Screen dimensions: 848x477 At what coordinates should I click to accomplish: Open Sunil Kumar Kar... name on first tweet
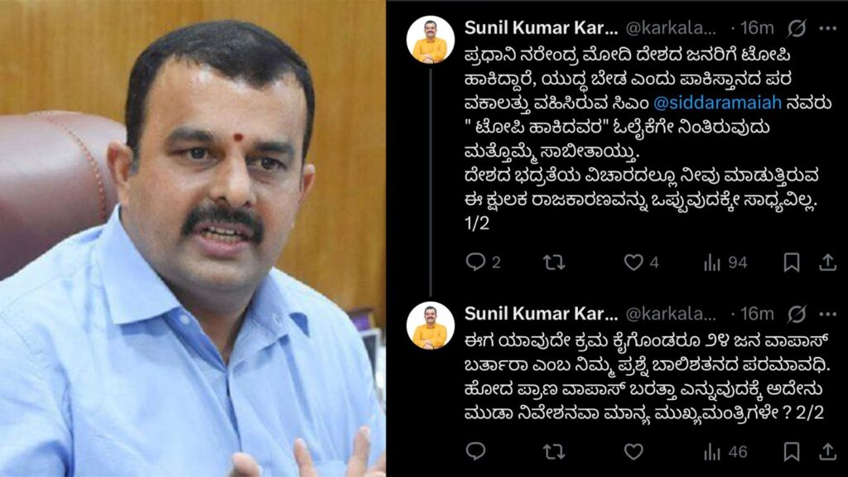(541, 28)
